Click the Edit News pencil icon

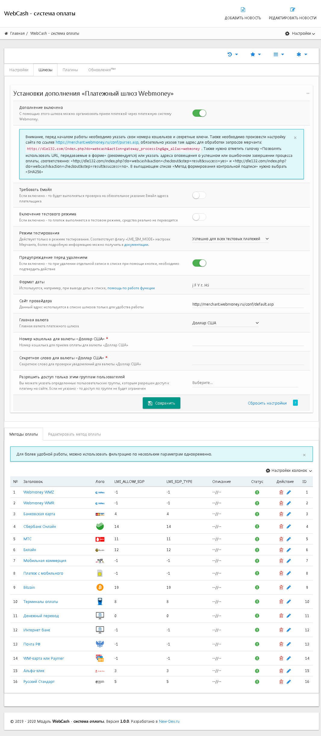292,10
